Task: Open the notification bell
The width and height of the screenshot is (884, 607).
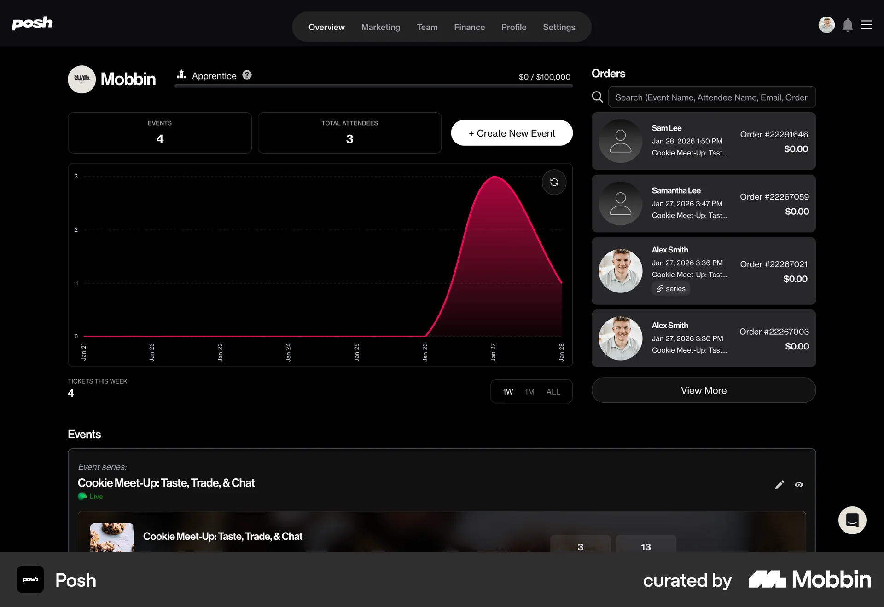Action: point(847,25)
